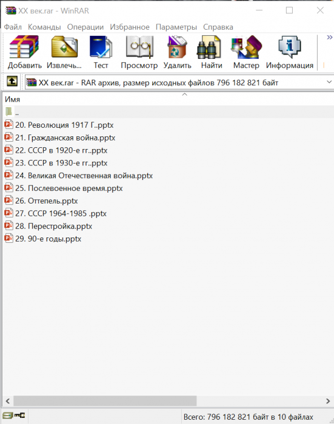Open the Команды menu
Screen dimensions: 334x424
tap(44, 27)
